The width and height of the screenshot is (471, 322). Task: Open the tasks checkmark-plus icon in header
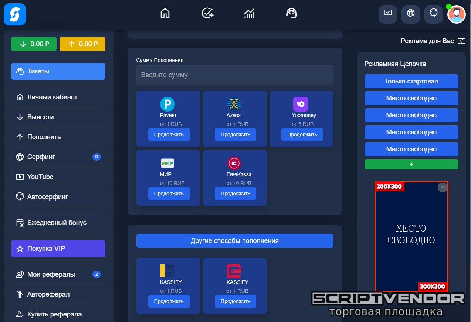point(207,13)
